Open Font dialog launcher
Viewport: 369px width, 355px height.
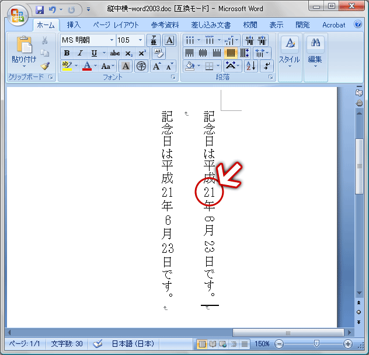click(x=173, y=77)
